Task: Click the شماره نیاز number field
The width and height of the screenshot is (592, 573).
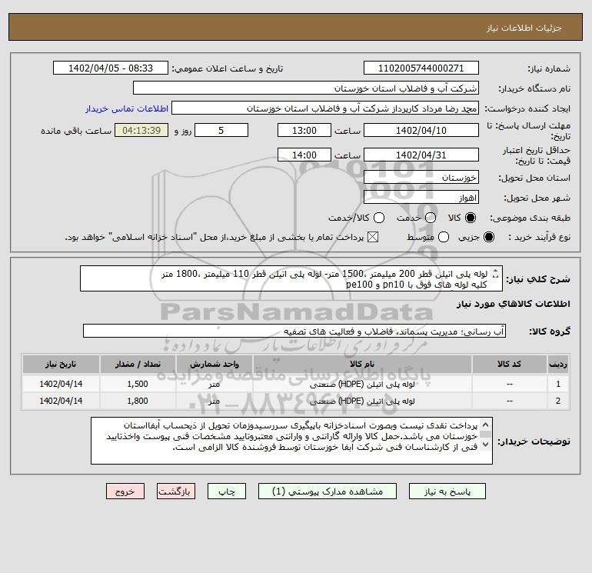Action: 421,68
